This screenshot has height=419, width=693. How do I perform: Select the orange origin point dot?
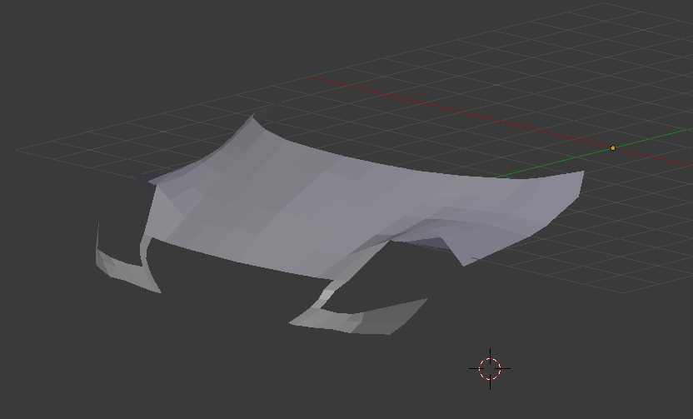tap(613, 148)
